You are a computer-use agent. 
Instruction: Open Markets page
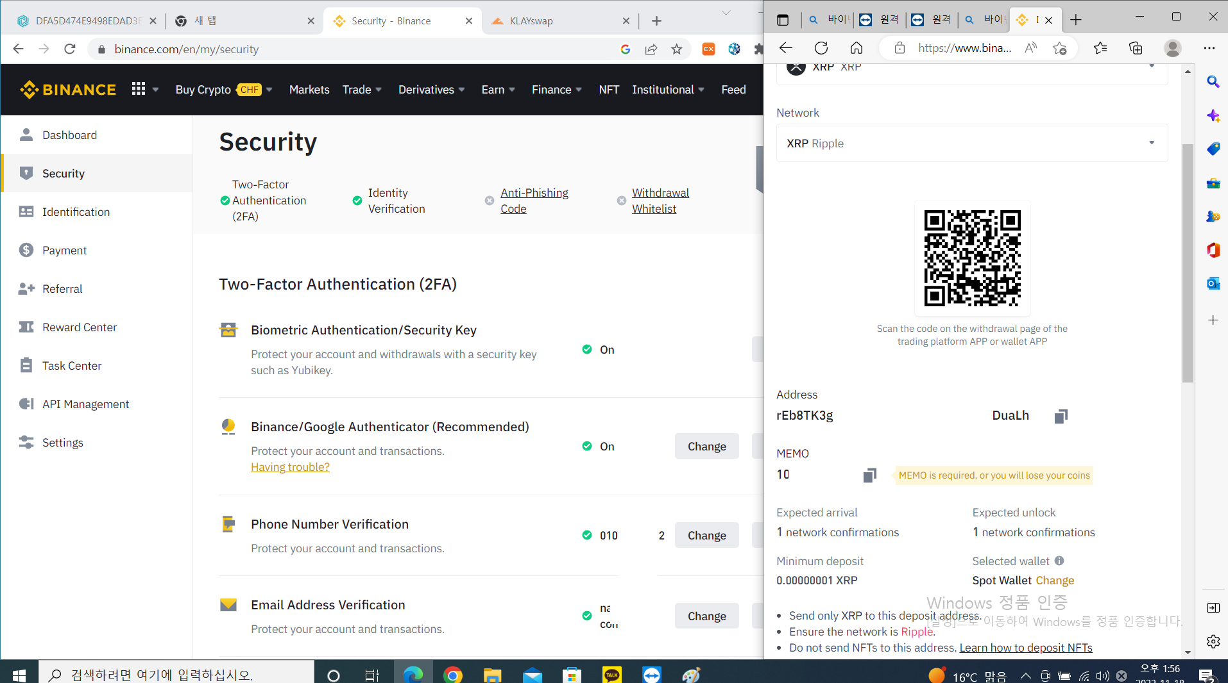coord(309,90)
